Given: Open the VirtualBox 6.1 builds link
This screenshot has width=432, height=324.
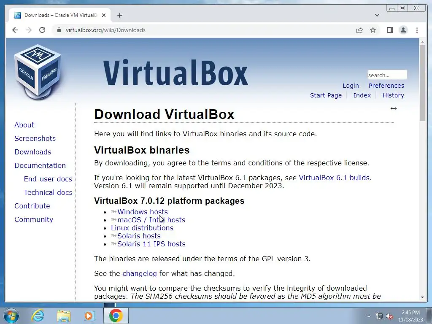Looking at the screenshot, I should (334, 178).
